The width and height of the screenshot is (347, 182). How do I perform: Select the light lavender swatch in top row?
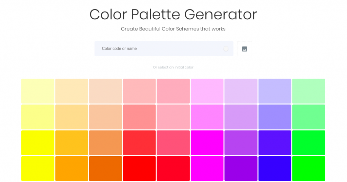tap(241, 91)
